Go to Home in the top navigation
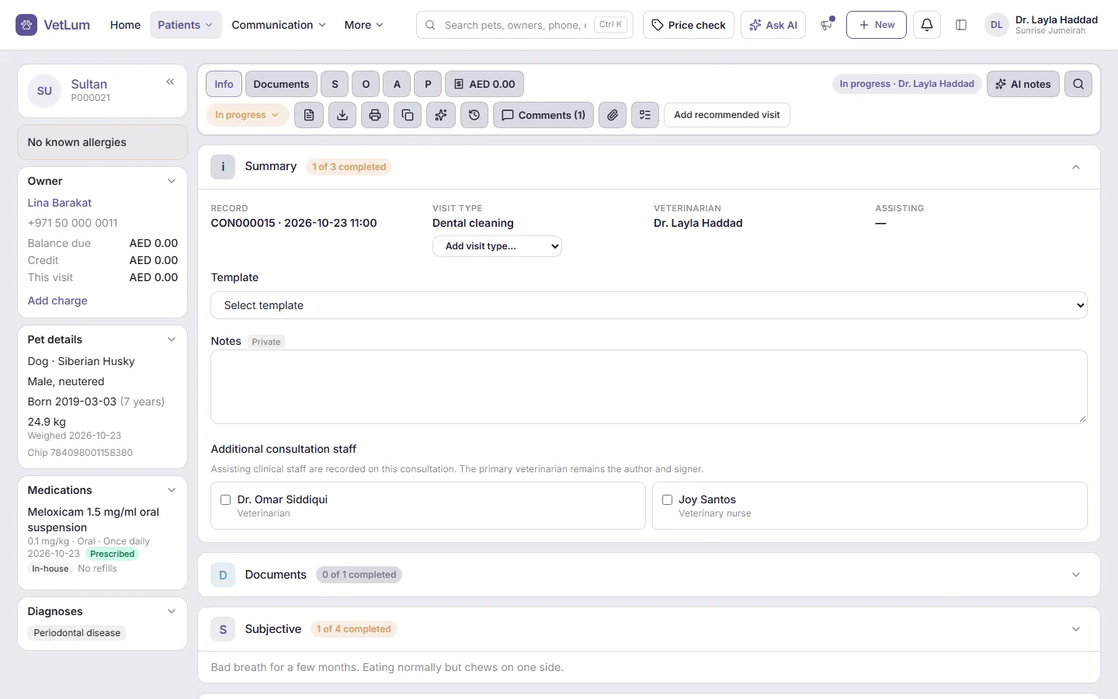 pos(125,25)
